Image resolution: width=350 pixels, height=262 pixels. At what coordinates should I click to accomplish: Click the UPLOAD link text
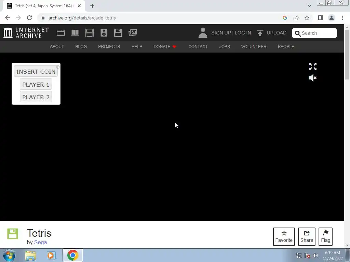click(277, 33)
